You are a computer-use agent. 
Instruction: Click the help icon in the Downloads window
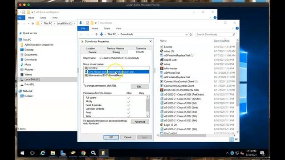(237, 28)
